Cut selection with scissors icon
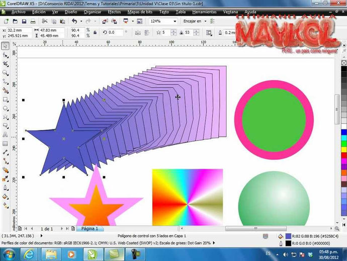 (45, 21)
